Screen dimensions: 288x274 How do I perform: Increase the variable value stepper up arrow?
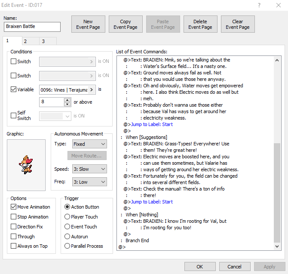click(67, 100)
